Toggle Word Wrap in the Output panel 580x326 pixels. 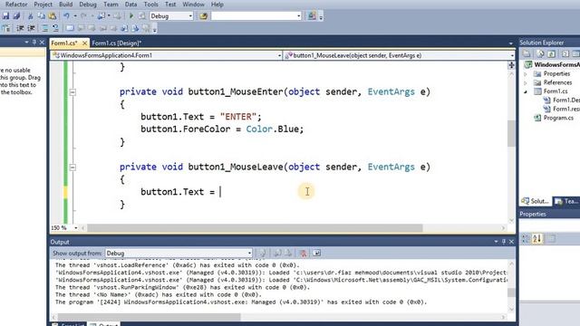click(316, 254)
